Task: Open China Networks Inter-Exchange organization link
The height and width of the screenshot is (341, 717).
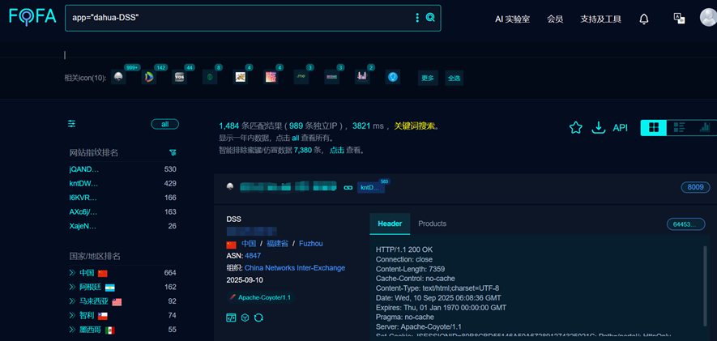Action: tap(295, 268)
